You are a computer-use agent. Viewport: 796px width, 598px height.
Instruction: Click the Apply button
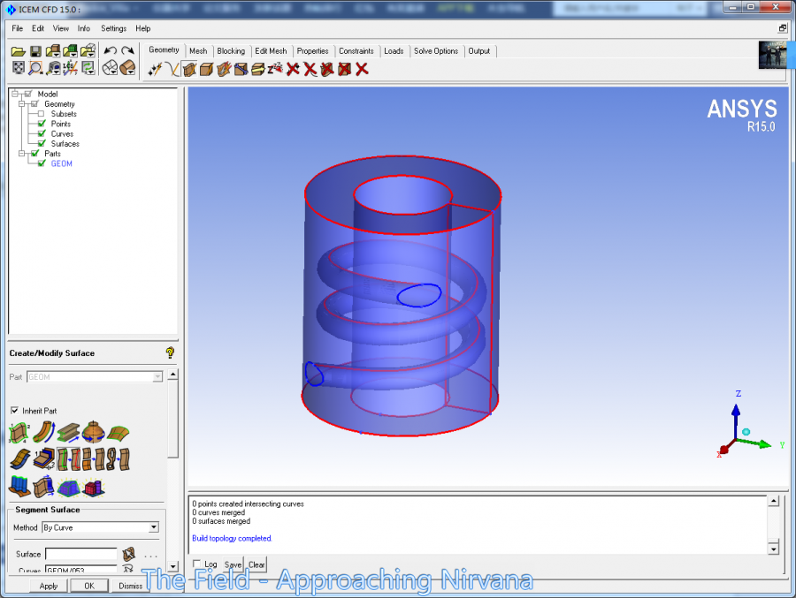(49, 586)
